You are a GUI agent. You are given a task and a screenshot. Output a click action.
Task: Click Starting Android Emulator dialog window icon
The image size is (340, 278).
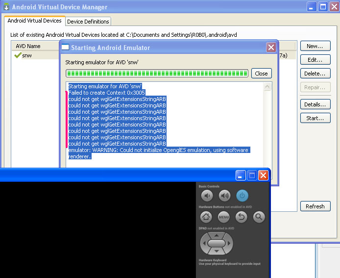point(65,47)
